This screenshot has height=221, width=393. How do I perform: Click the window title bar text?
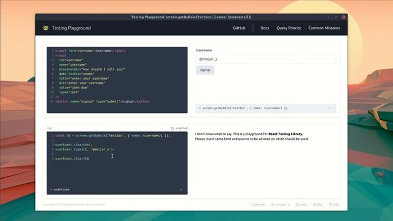pyautogui.click(x=191, y=17)
